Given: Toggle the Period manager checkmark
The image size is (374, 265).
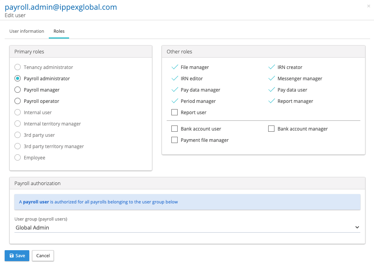Looking at the screenshot, I should coord(175,101).
